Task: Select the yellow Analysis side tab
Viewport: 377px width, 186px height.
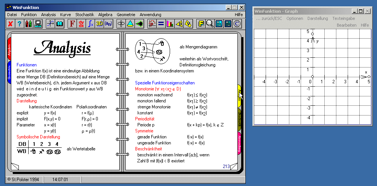Action: tap(239, 96)
